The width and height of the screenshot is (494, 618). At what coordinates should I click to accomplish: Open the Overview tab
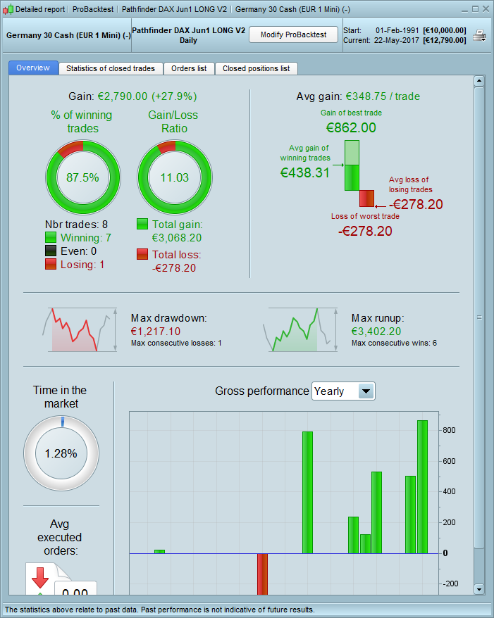(33, 68)
